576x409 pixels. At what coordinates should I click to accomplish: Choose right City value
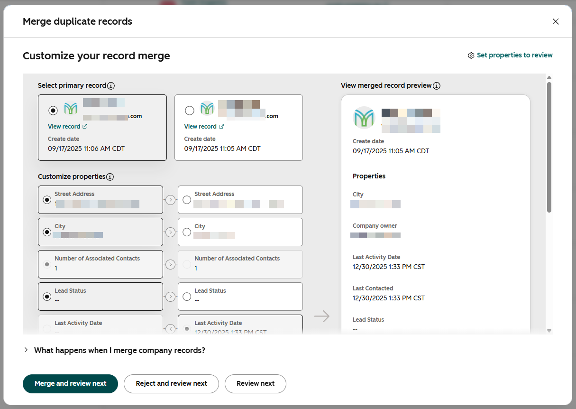click(187, 232)
